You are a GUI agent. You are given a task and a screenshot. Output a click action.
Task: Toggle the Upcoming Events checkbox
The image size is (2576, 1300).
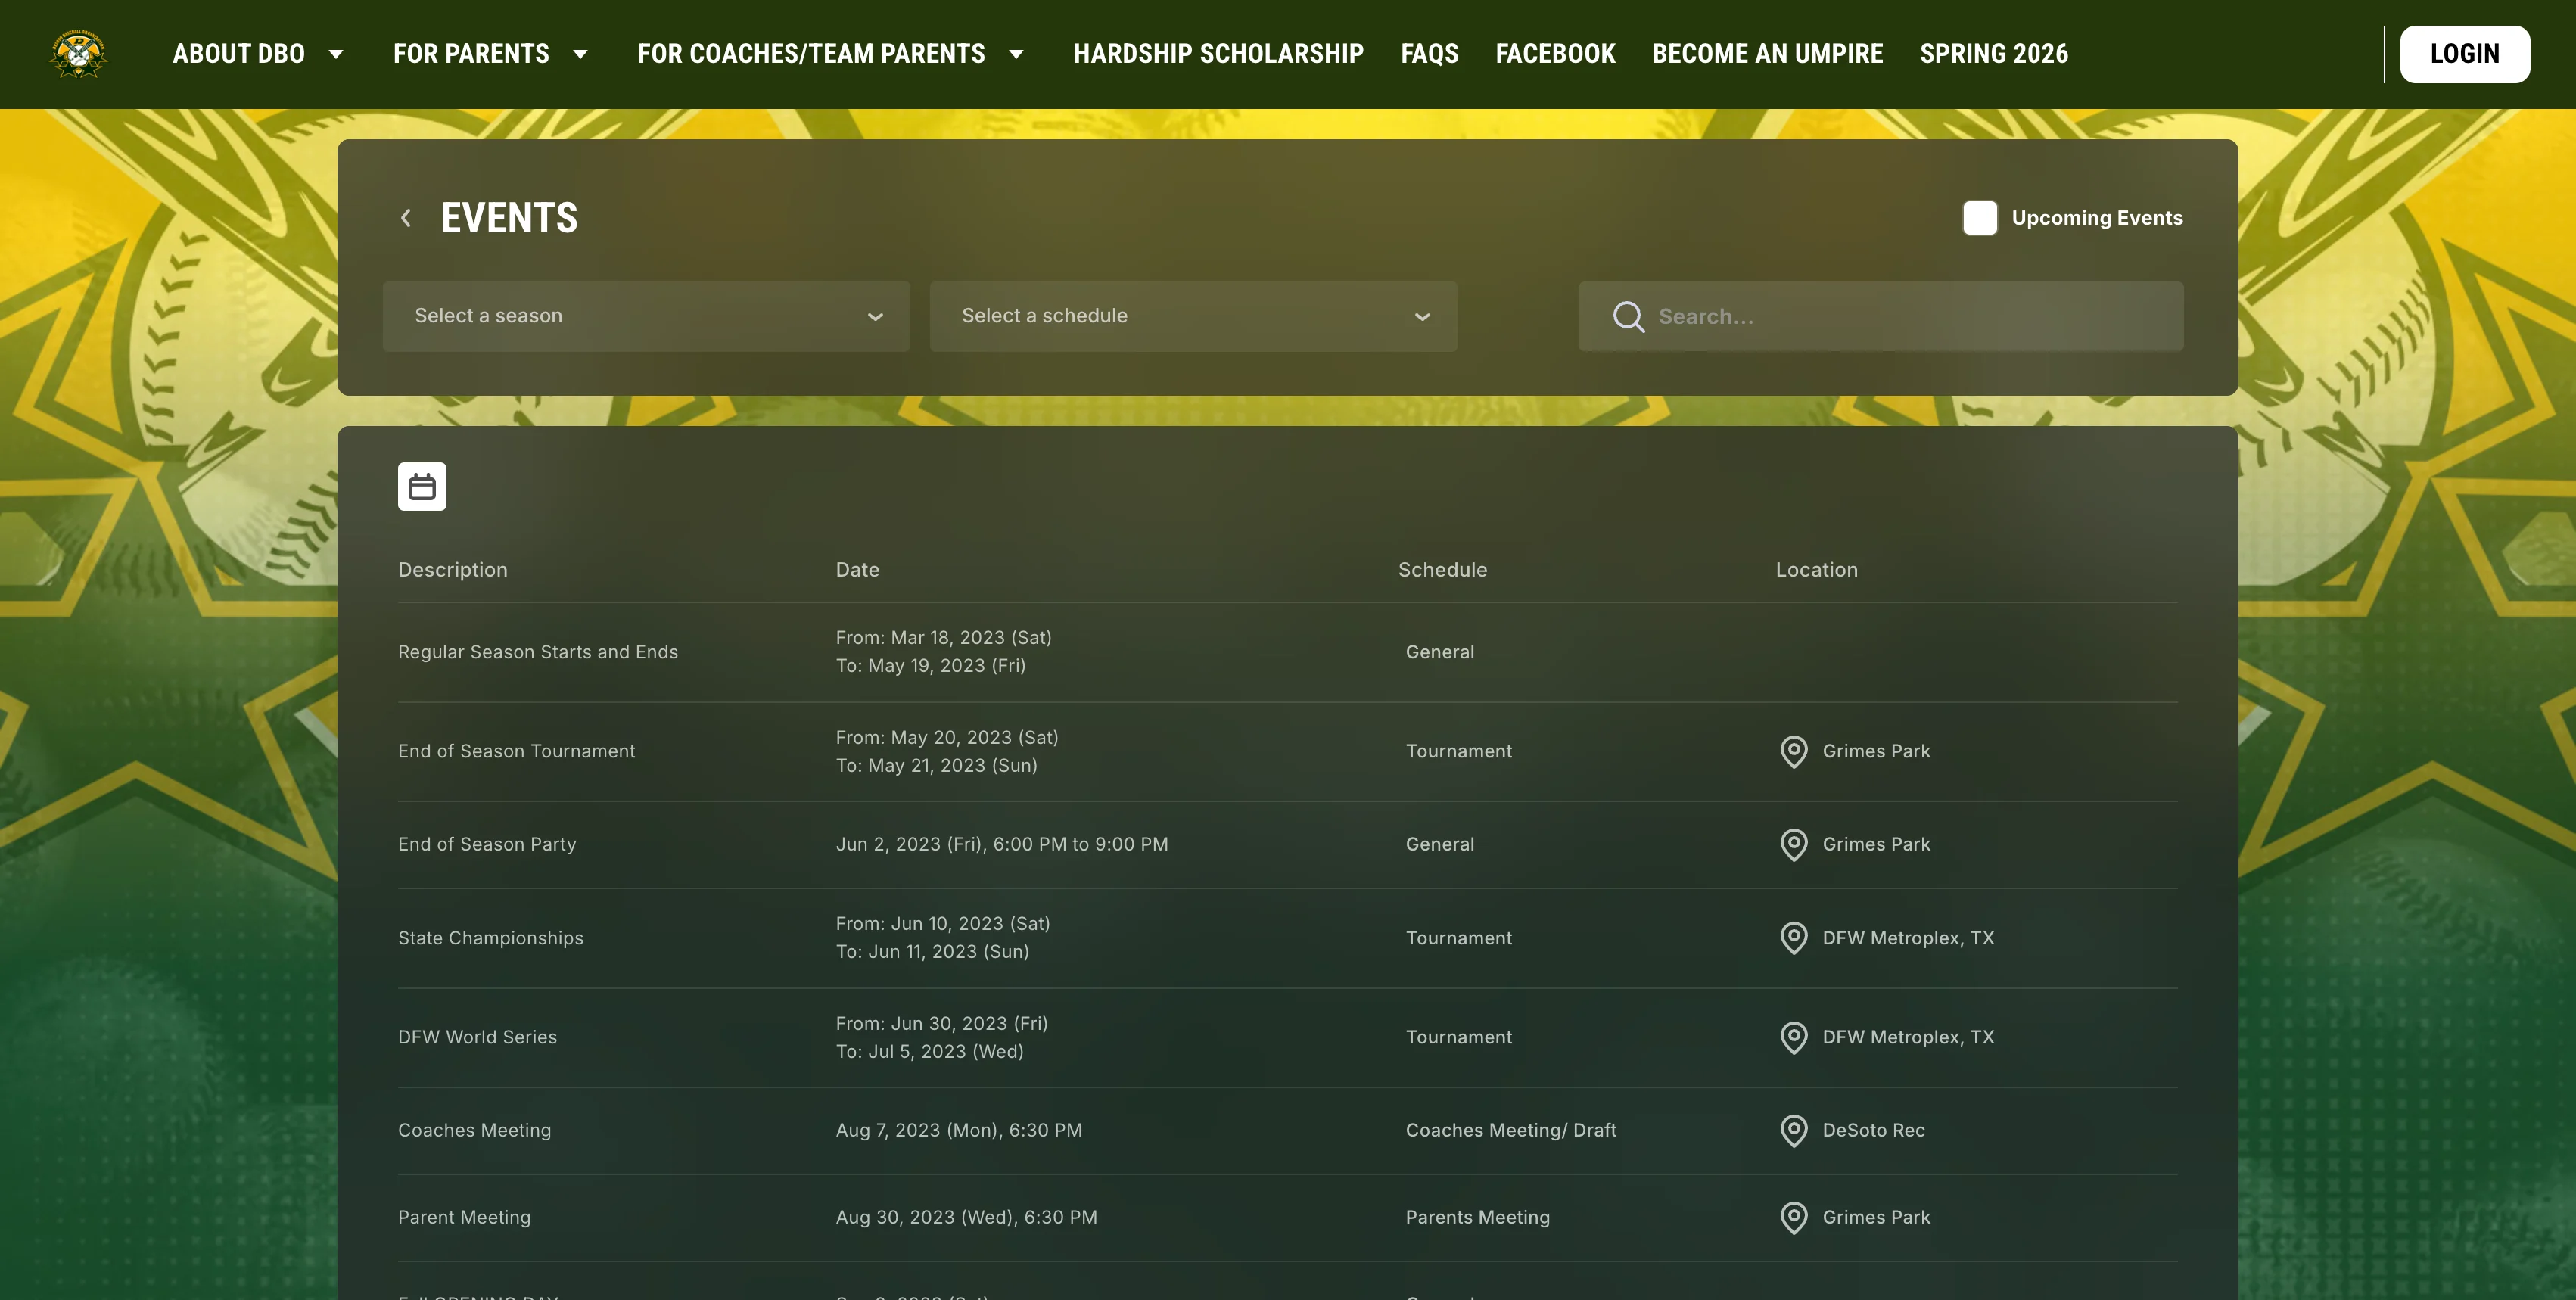click(1979, 218)
